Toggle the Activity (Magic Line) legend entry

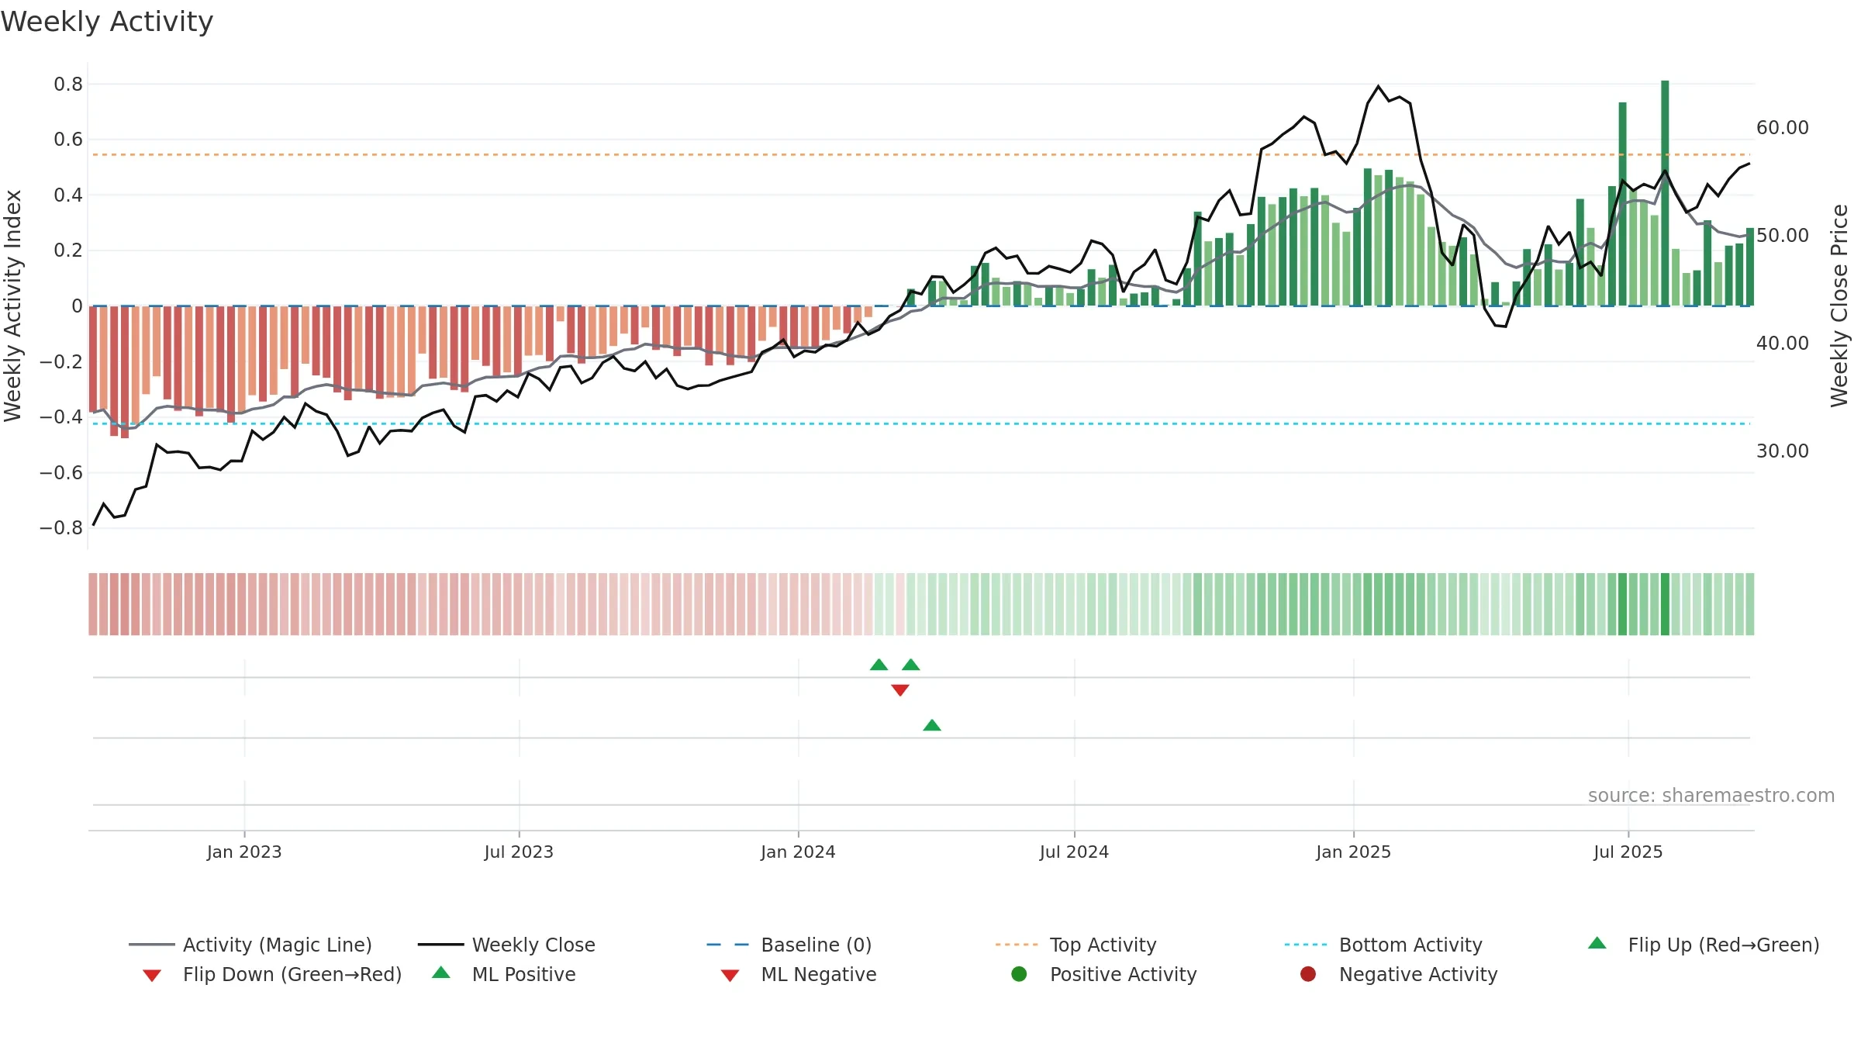(250, 945)
